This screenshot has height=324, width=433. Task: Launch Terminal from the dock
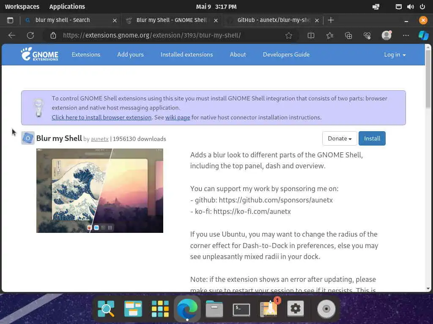[x=241, y=309]
